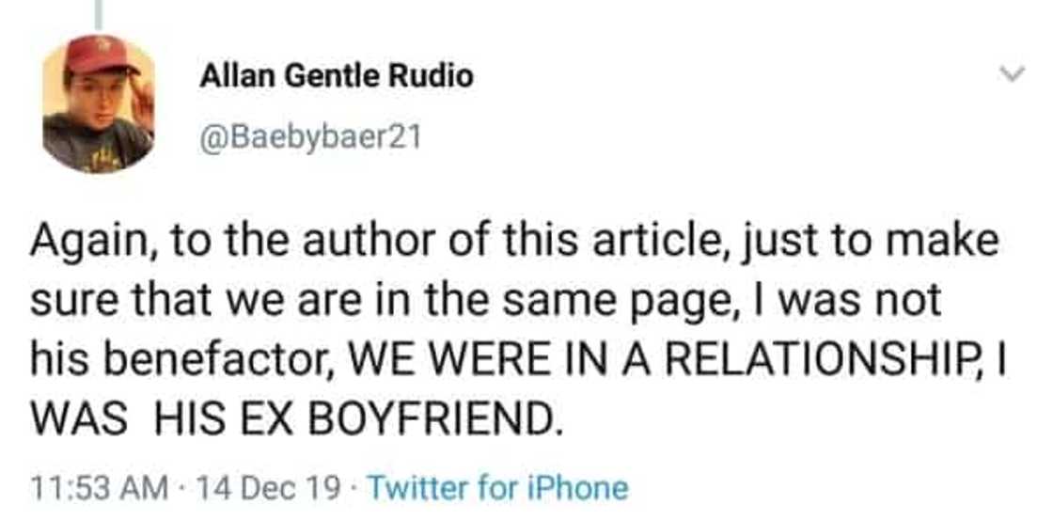Screen dimensions: 1053x520
Task: Open the Twitter for iPhone source link
Action: pos(496,488)
